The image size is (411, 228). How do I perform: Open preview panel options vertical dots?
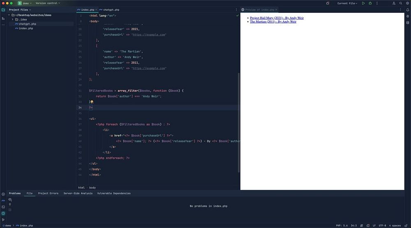coord(400,10)
